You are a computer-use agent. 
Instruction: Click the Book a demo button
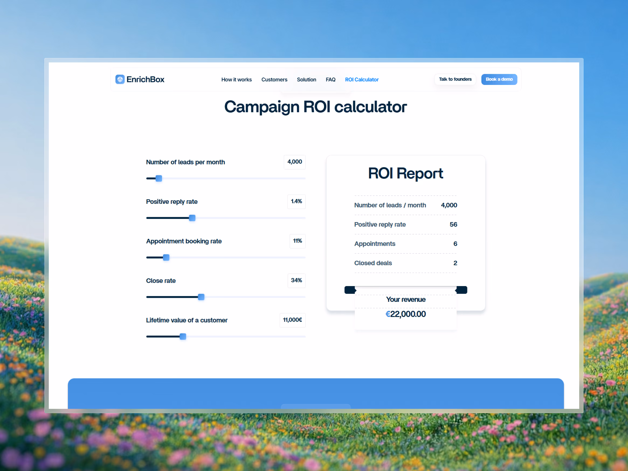pyautogui.click(x=499, y=79)
